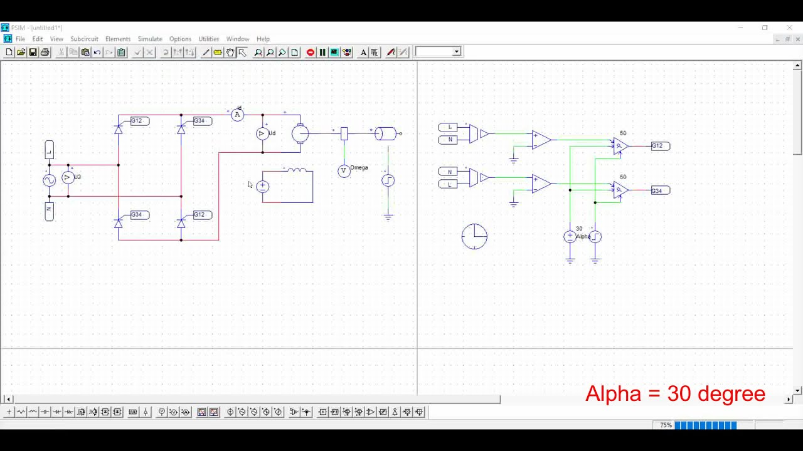
Task: Open the Elements menu
Action: click(118, 39)
